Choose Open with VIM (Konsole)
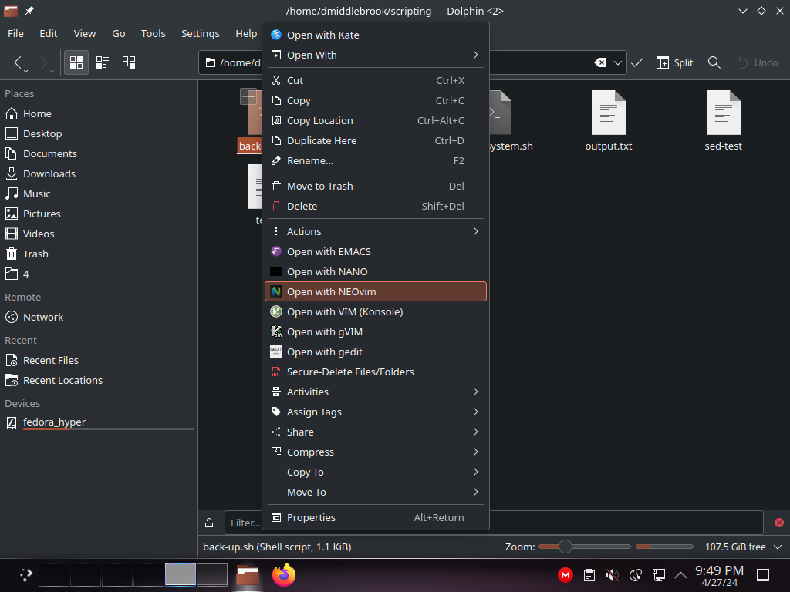790x592 pixels. point(376,311)
